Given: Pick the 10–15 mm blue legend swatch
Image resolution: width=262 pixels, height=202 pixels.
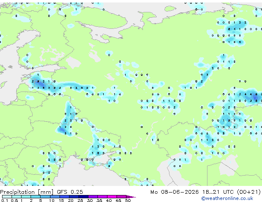Looking at the screenshot, I should click(55, 197).
